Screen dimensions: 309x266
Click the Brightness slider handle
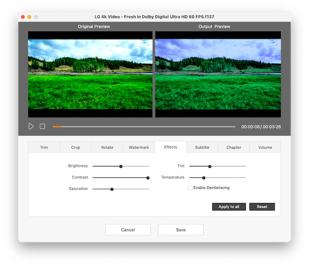coord(121,166)
